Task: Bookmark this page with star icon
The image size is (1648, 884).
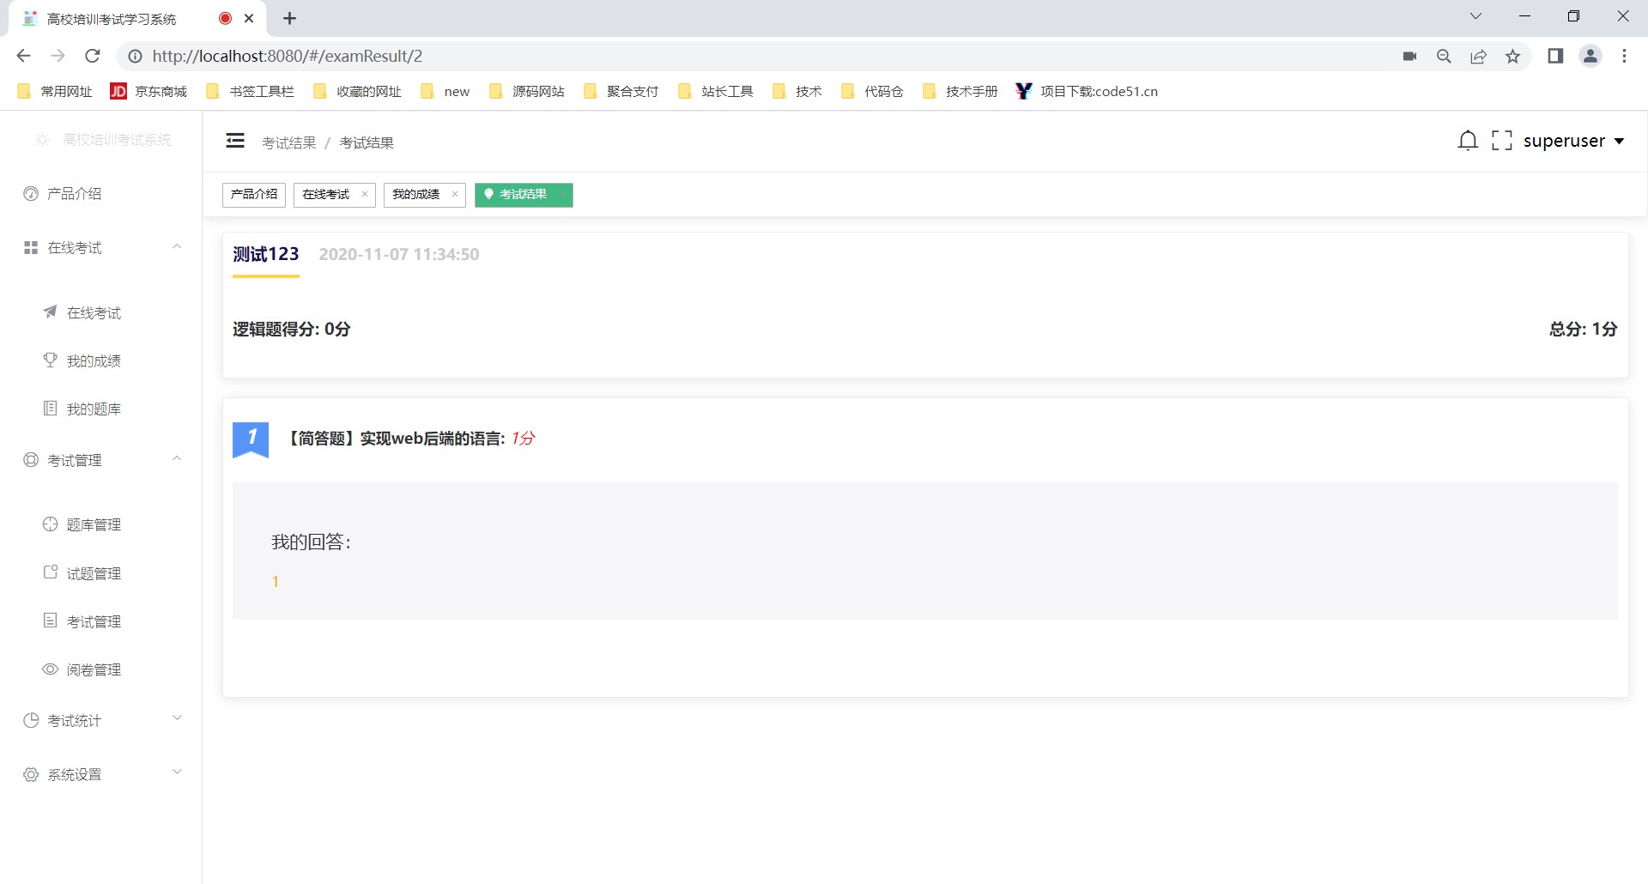Action: pos(1512,57)
